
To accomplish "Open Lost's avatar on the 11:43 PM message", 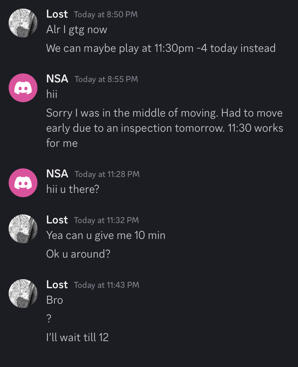I will point(23,294).
